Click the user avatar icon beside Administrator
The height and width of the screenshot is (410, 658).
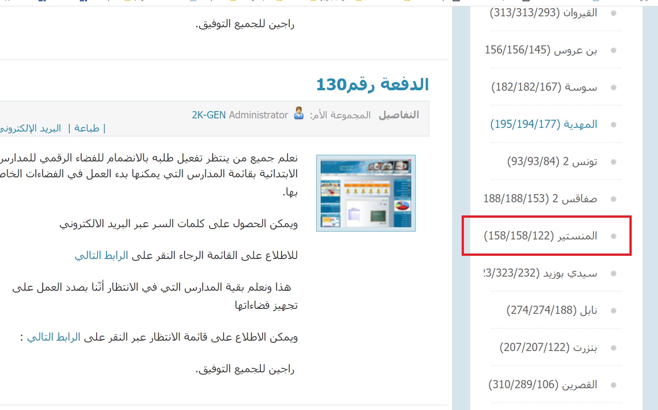point(299,113)
